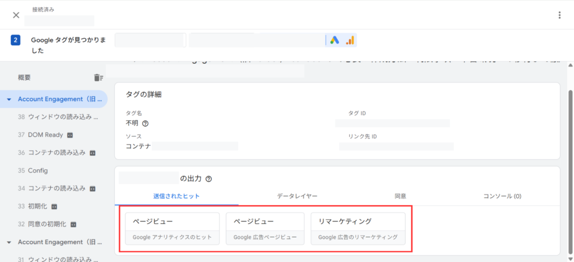
Task: Click the scroll up arrow on scrollbar
Action: click(x=570, y=65)
